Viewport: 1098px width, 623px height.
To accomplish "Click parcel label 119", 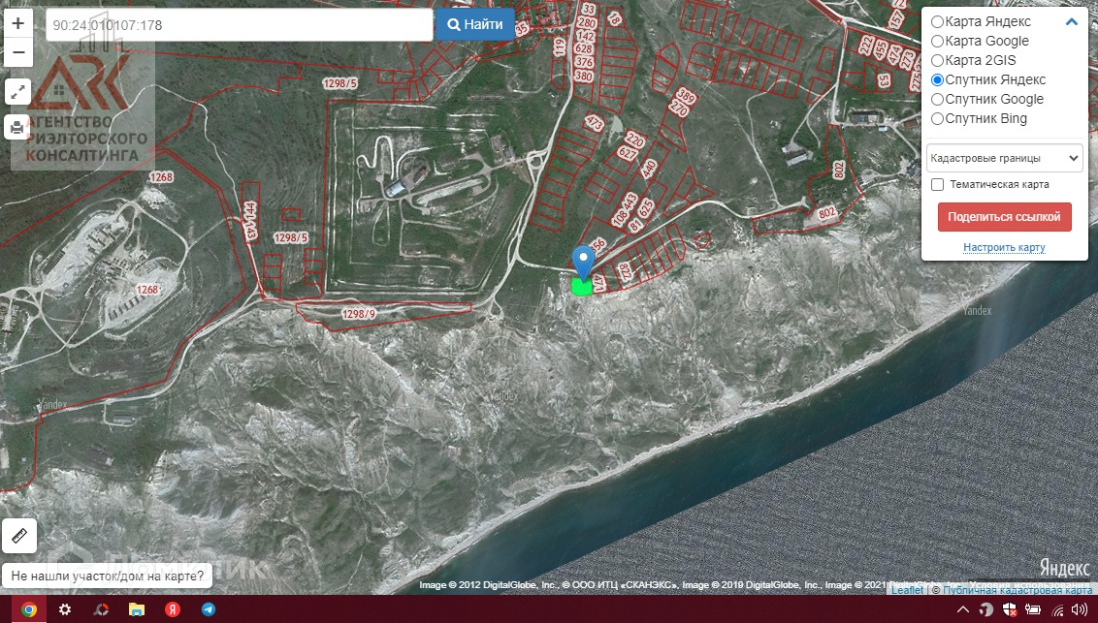I will click(x=559, y=47).
